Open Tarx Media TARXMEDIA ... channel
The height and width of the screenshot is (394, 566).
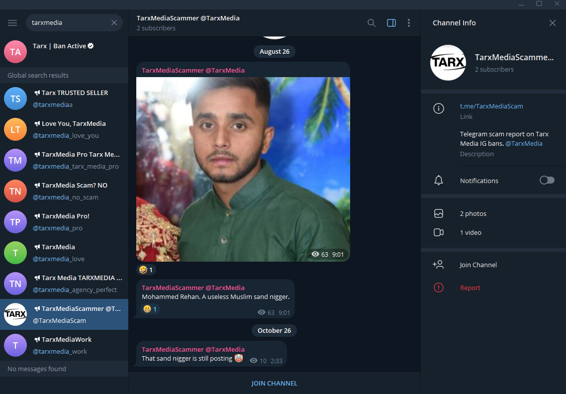pyautogui.click(x=64, y=284)
